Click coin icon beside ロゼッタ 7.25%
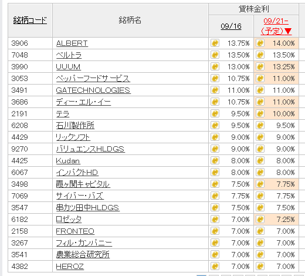 click(260, 219)
